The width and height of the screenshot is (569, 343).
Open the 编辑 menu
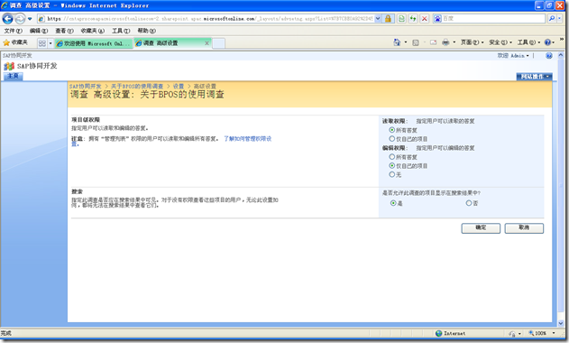pyautogui.click(x=39, y=31)
